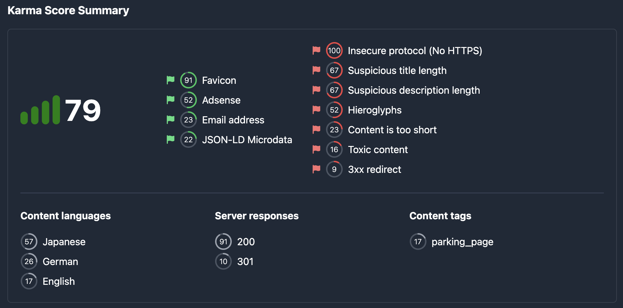Click the red flag next to Toxic content
The height and width of the screenshot is (308, 623).
point(316,149)
